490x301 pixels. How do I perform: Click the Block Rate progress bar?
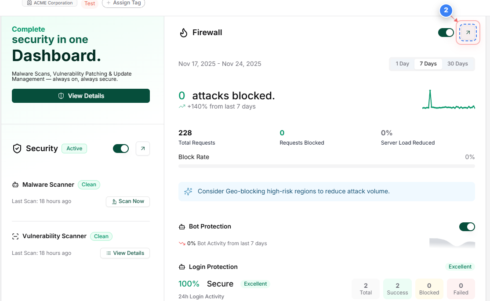tap(326, 166)
